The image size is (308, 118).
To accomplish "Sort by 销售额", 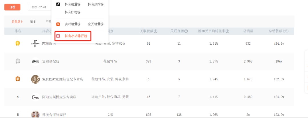I will [x=17, y=22].
